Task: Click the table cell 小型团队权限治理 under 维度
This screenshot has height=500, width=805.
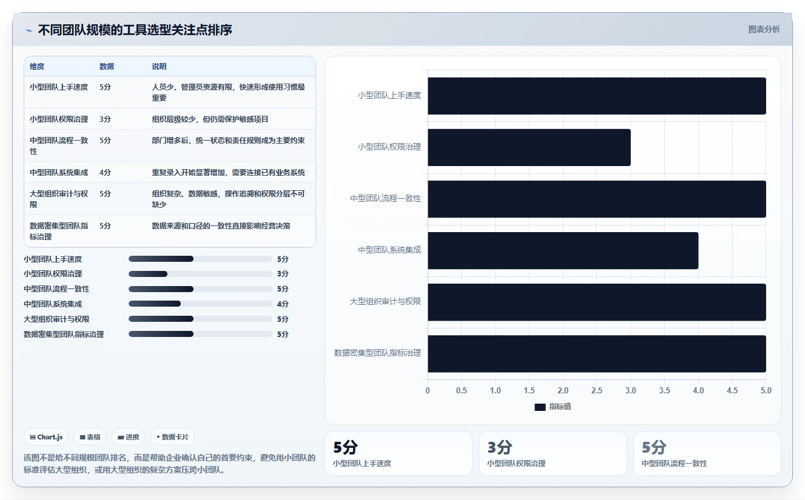Action: pyautogui.click(x=59, y=119)
